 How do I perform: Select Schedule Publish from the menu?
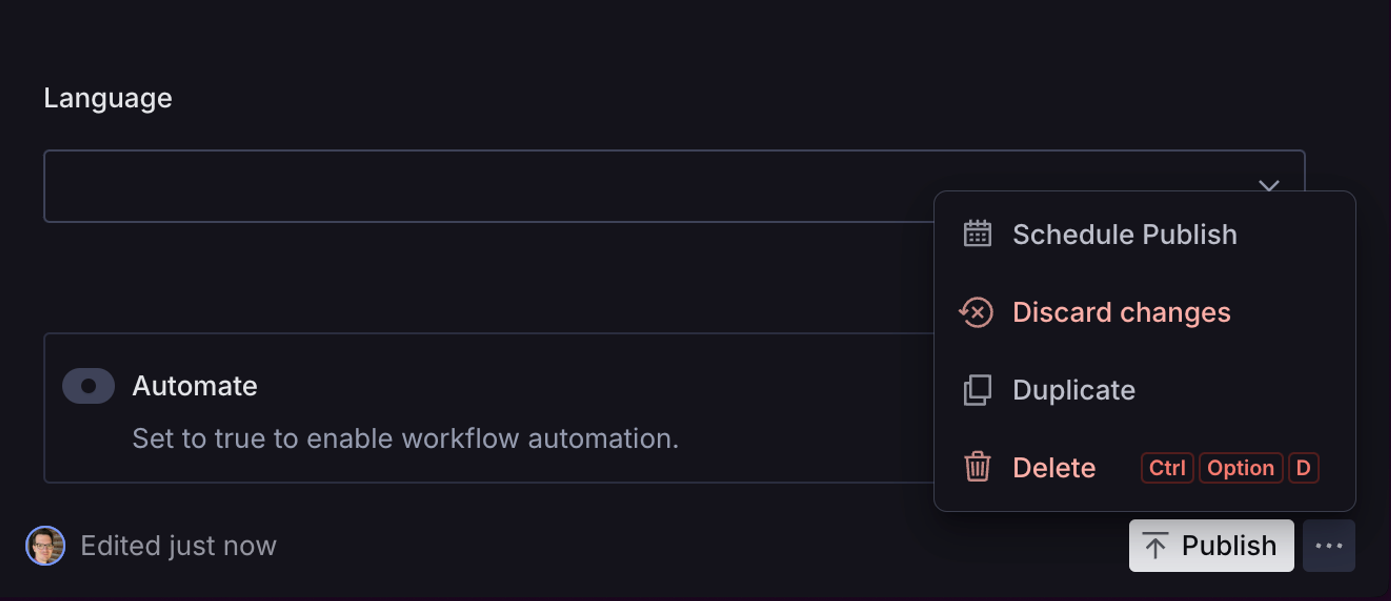[x=1125, y=234]
